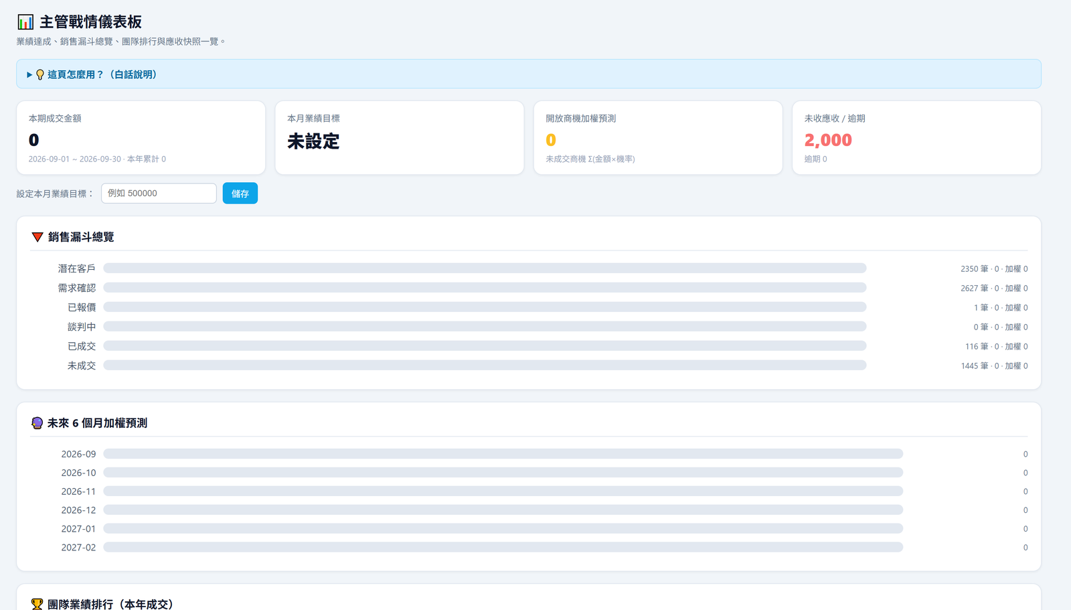1071x610 pixels.
Task: Click the lightbulb help icon
Action: coord(39,74)
